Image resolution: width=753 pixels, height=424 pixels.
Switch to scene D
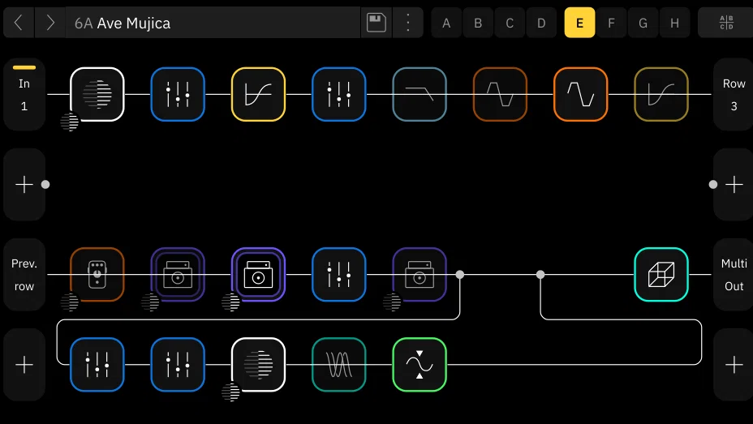[541, 23]
